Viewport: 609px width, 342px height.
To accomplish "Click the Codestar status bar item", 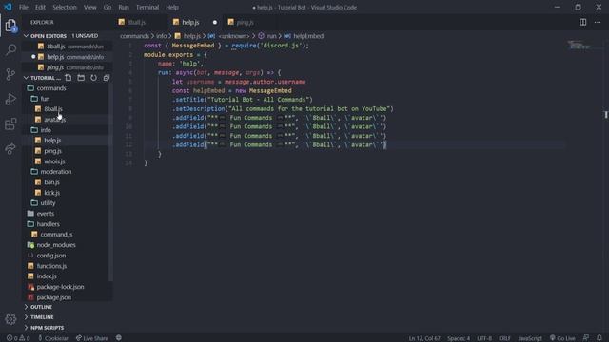I will pyautogui.click(x=53, y=338).
